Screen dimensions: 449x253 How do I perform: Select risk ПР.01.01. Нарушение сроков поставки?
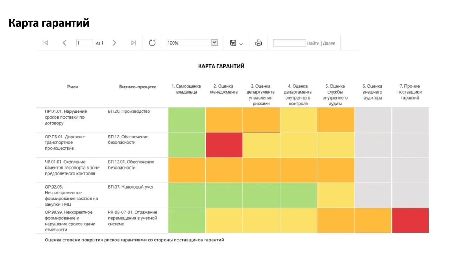point(66,117)
